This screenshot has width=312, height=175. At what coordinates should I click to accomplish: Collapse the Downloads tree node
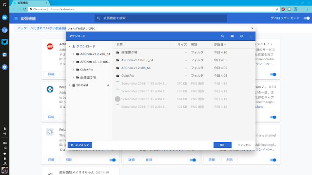[69, 46]
